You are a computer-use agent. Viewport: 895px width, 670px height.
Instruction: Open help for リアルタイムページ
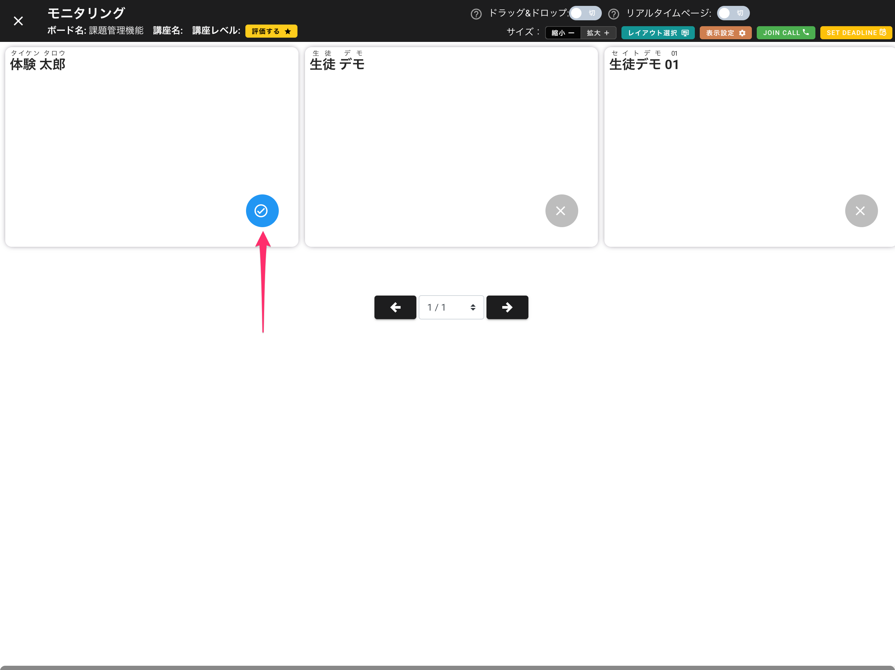tap(614, 14)
